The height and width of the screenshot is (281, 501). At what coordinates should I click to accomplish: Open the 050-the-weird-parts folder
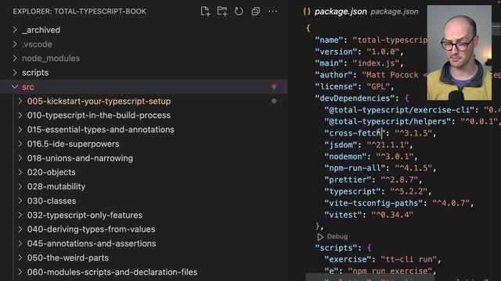68,258
